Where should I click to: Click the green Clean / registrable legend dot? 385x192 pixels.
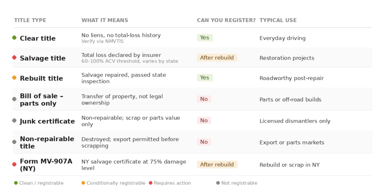pos(16,183)
